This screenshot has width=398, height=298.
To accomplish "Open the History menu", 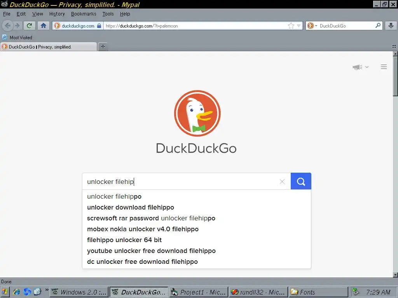I will point(57,14).
